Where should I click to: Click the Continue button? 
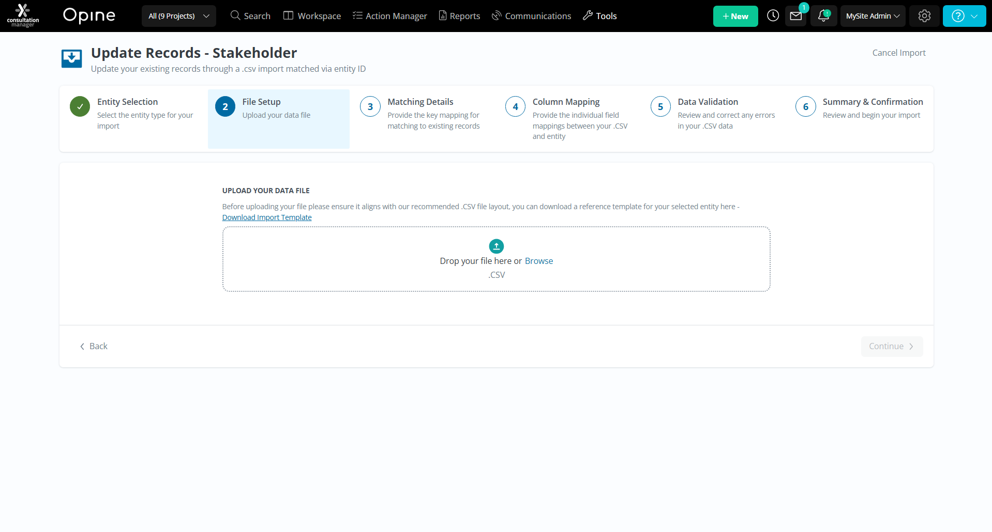tap(892, 346)
